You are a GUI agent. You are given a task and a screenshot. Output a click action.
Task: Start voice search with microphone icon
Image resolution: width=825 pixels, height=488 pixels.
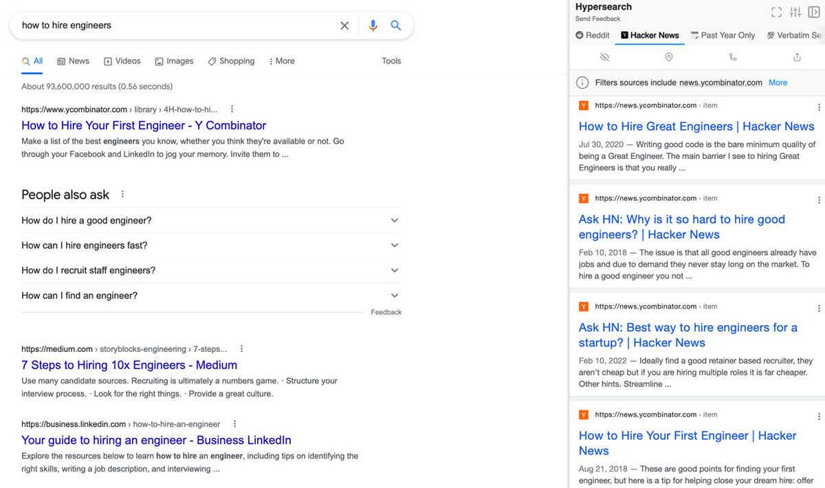pos(373,25)
